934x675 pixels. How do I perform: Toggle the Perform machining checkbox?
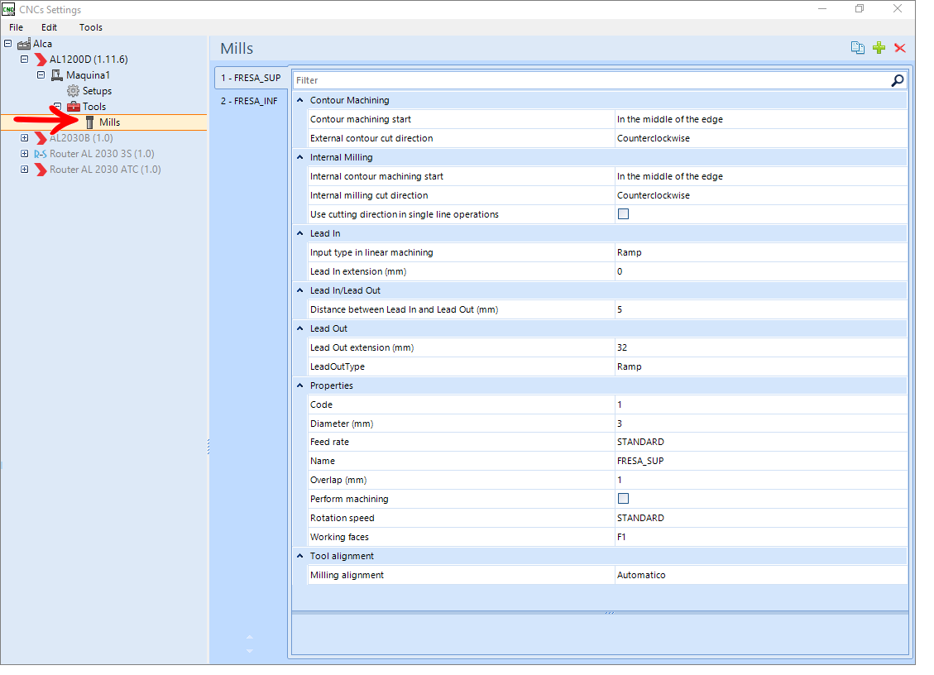click(623, 499)
